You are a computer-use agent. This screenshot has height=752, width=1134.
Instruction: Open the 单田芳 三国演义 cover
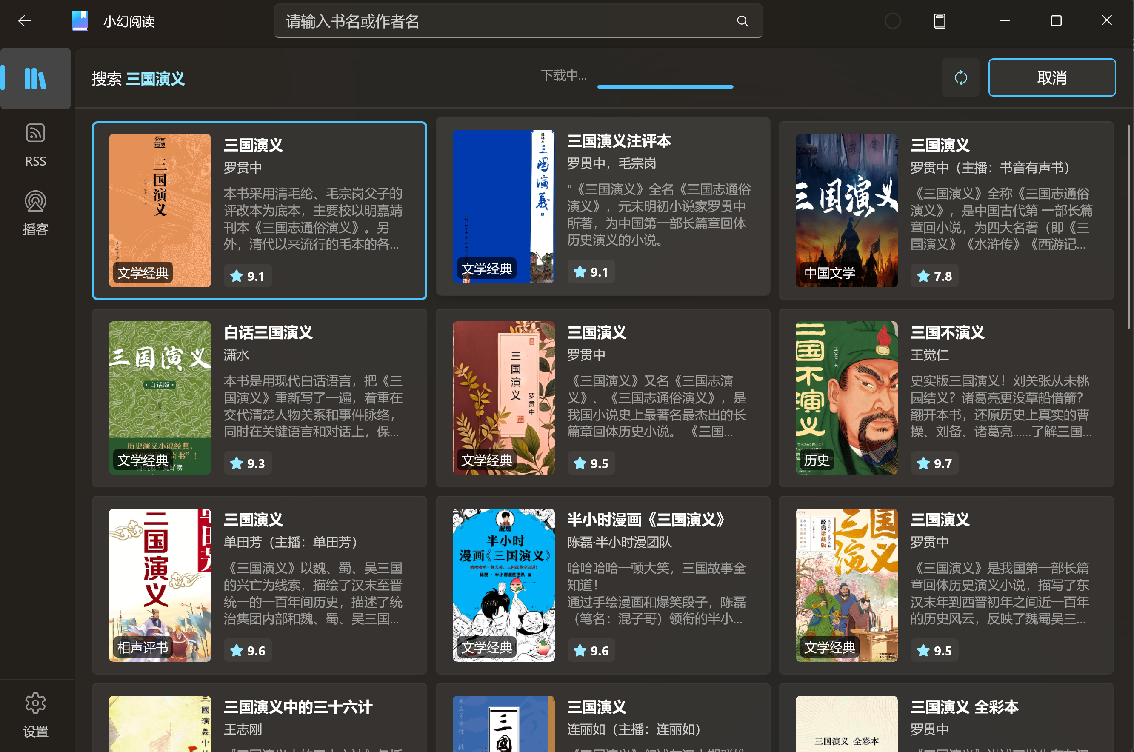(x=160, y=585)
